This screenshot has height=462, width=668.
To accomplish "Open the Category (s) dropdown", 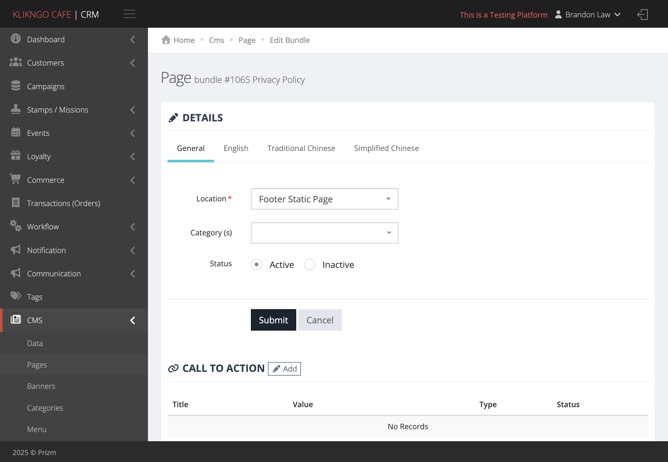I will [x=325, y=233].
